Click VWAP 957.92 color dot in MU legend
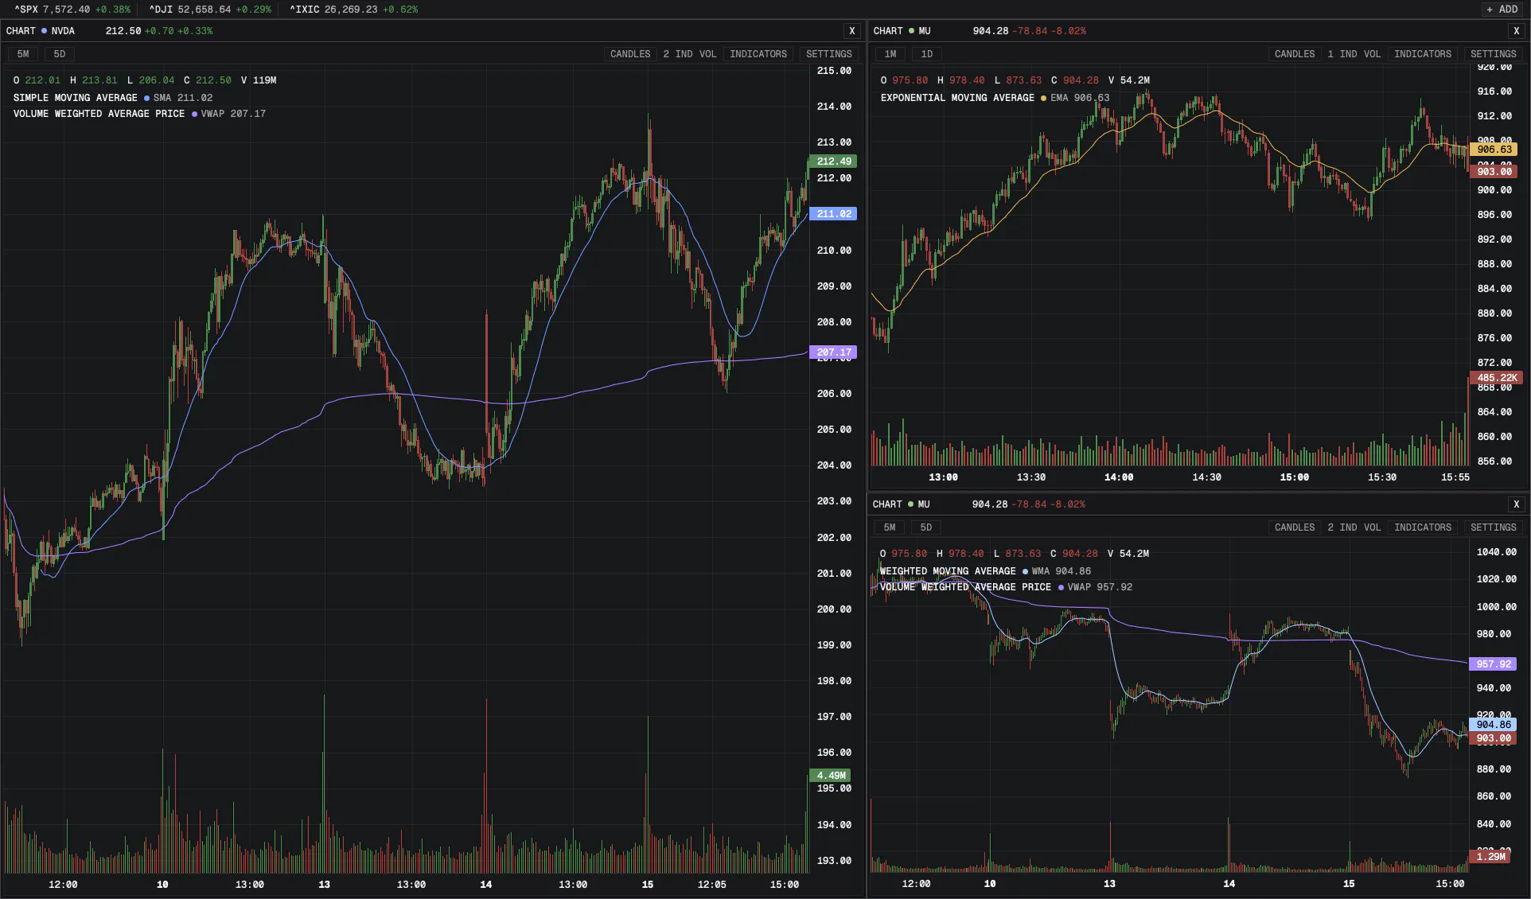Image resolution: width=1531 pixels, height=899 pixels. (1061, 588)
